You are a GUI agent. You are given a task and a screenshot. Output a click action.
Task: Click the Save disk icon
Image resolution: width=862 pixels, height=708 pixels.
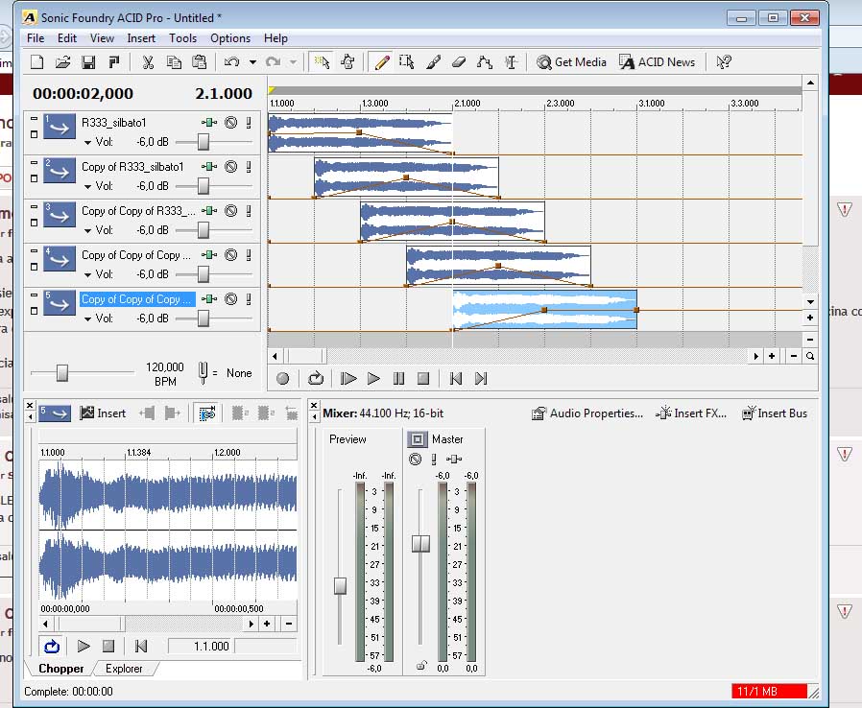pyautogui.click(x=88, y=62)
